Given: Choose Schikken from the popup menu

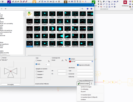Looking at the screenshot, I should (x=83, y=100).
